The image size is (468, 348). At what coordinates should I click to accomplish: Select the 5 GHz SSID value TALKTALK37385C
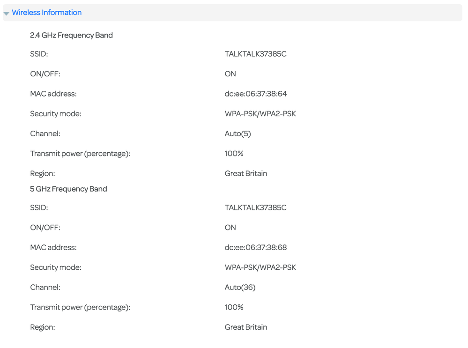coord(255,207)
